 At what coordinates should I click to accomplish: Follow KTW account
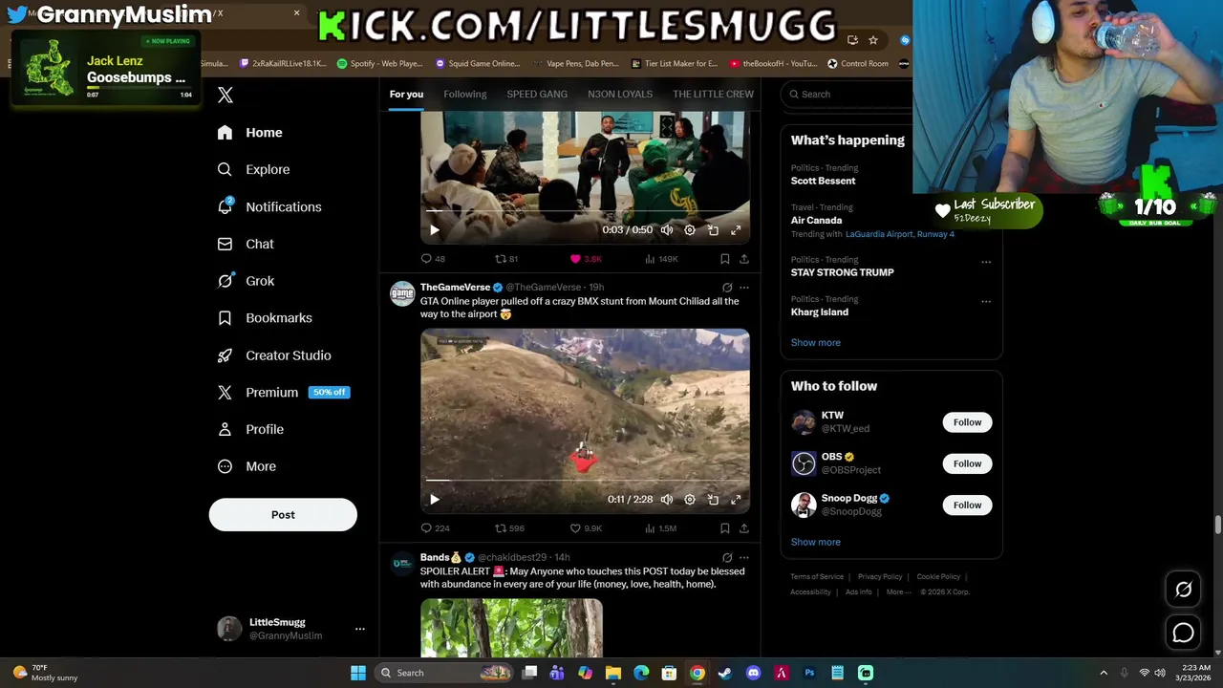967,422
